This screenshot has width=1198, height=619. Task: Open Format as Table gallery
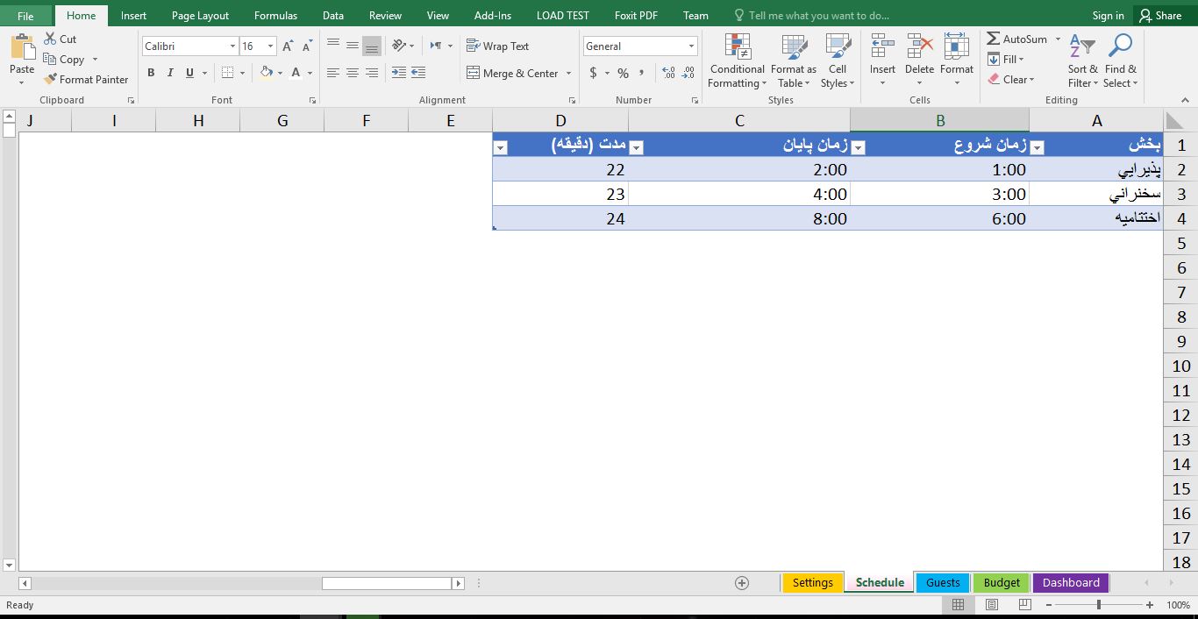pos(794,60)
